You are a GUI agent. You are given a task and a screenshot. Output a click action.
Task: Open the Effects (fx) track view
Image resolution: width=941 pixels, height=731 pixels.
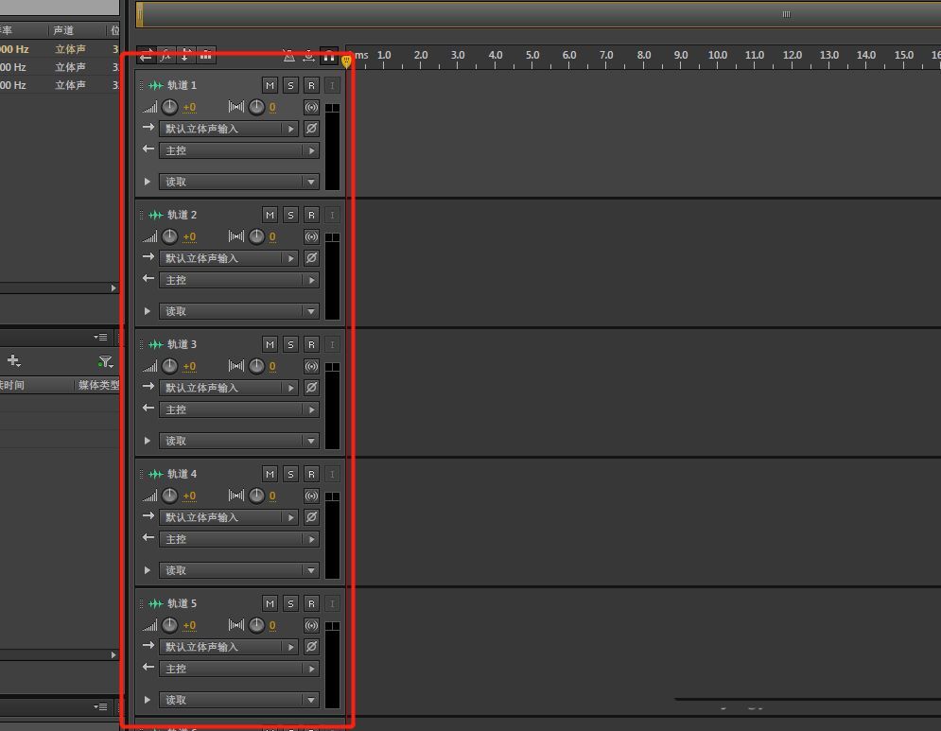click(166, 56)
